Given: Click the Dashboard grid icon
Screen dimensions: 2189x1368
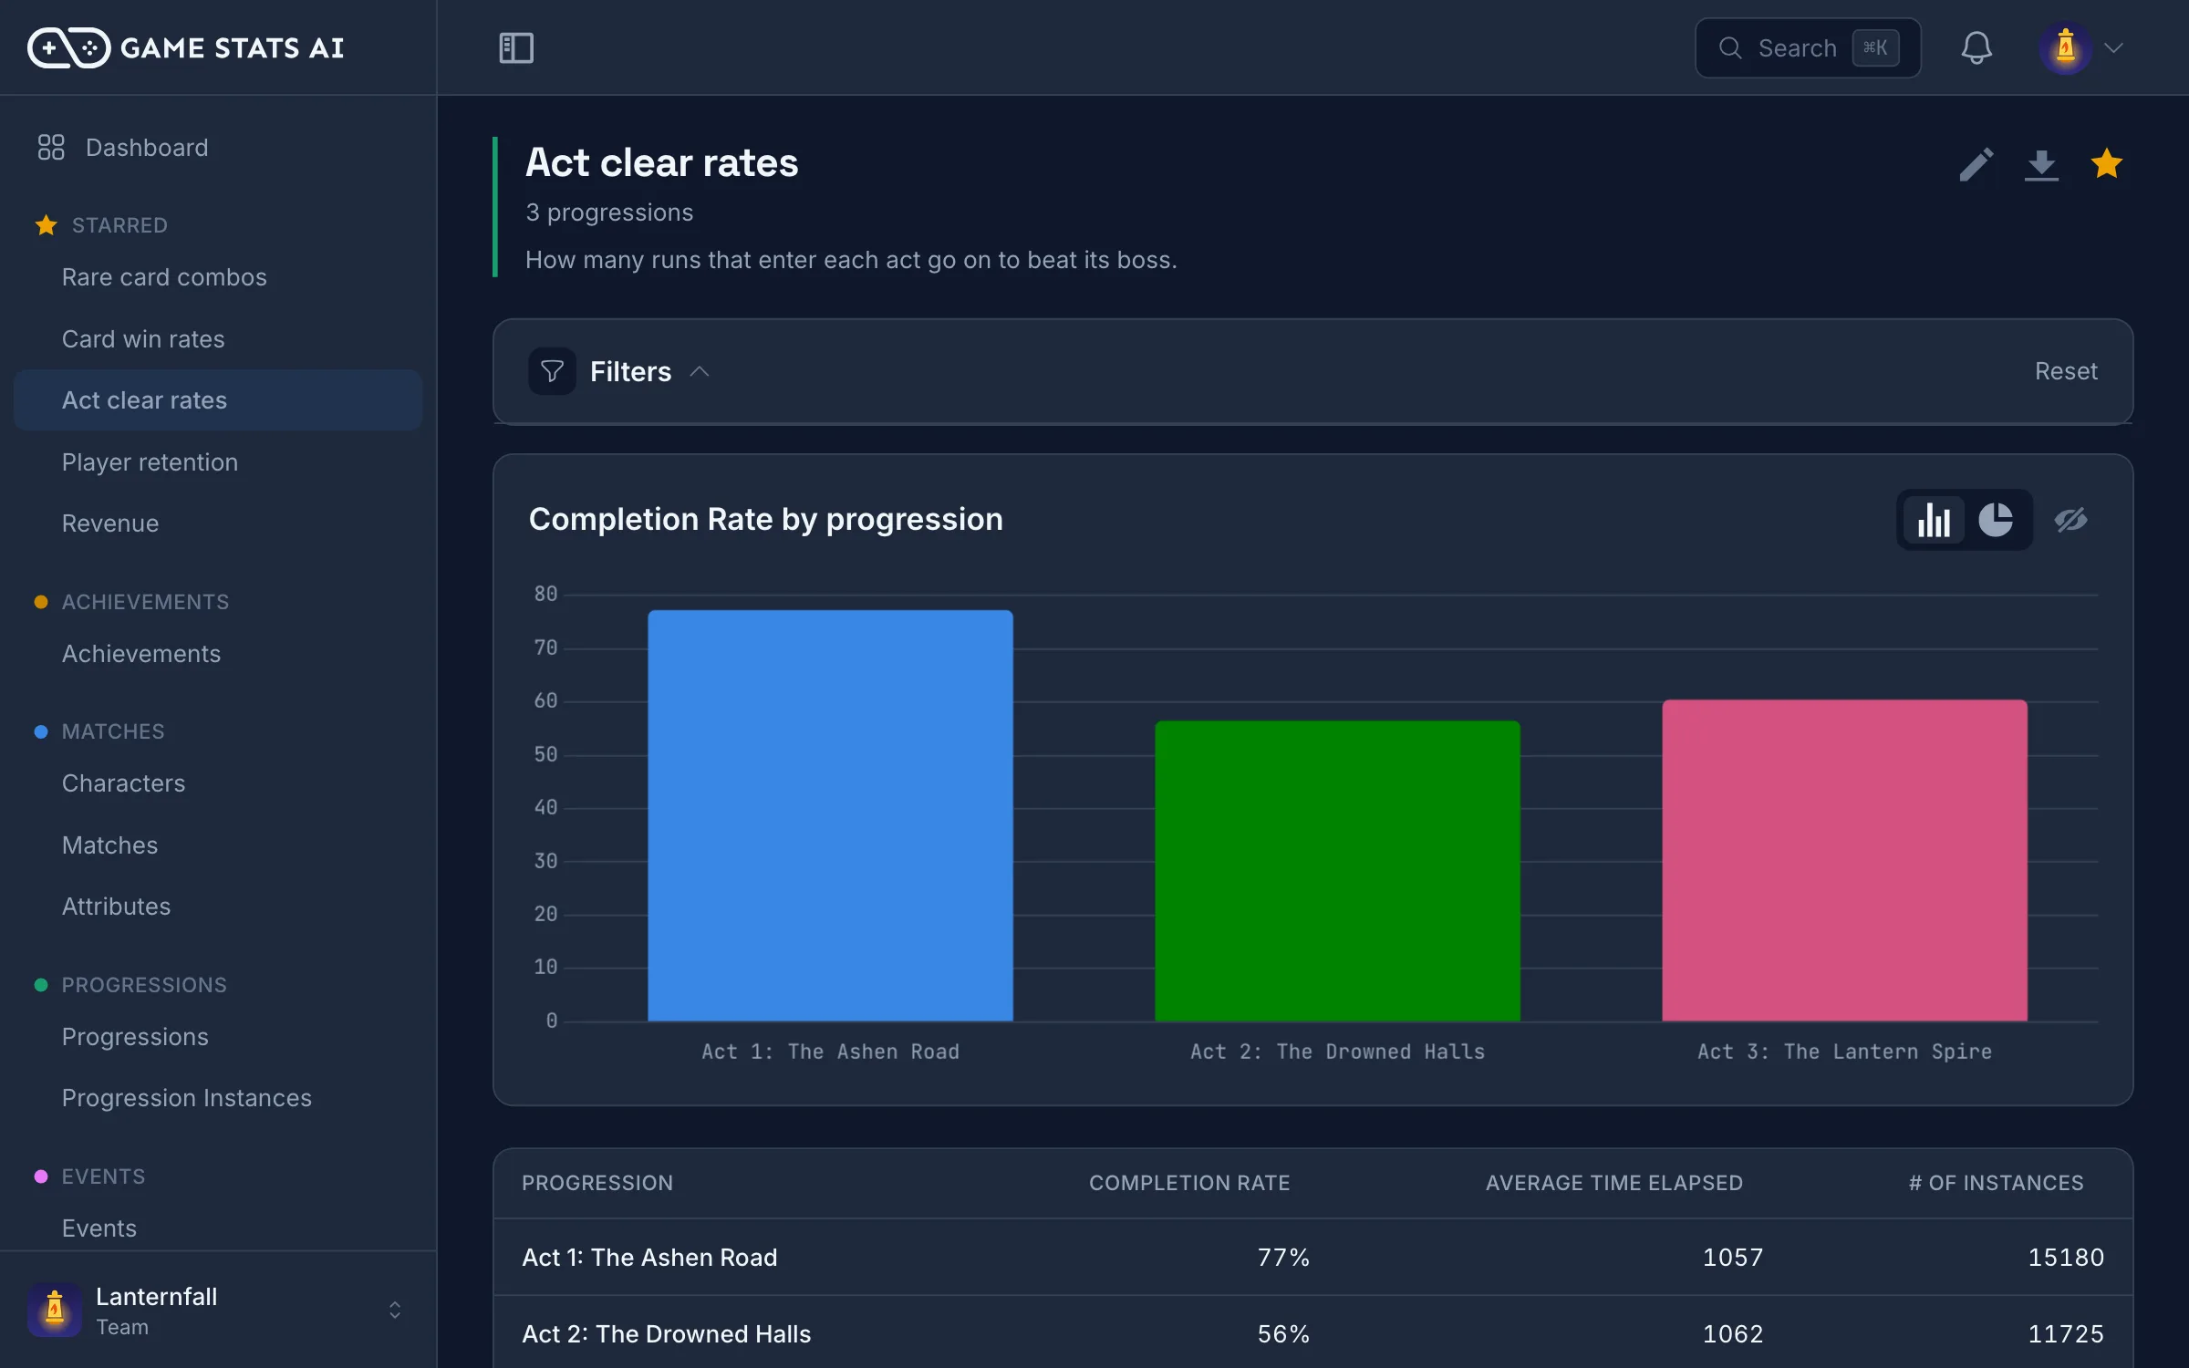Looking at the screenshot, I should tap(51, 148).
